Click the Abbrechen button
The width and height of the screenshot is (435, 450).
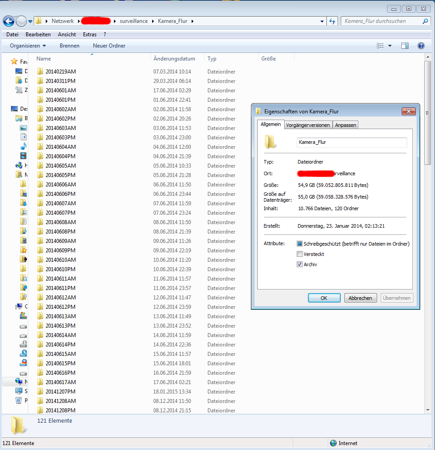(360, 298)
